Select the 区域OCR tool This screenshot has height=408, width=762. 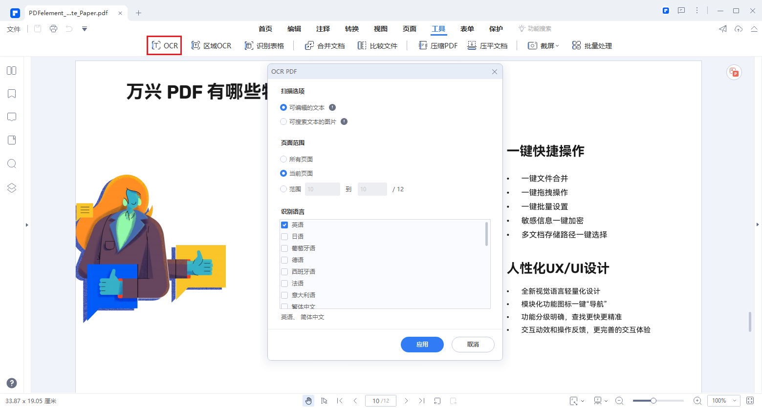click(x=212, y=45)
